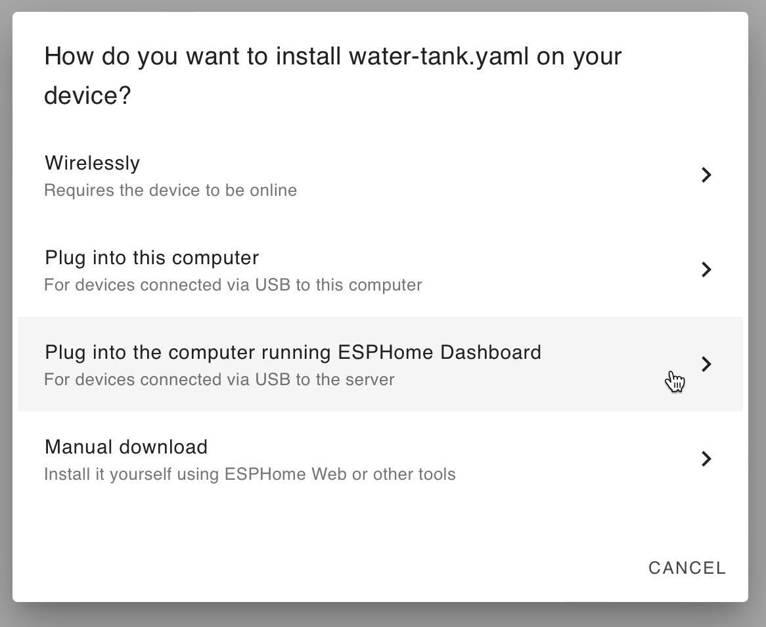Select the Wirelessly install option
The width and height of the screenshot is (766, 627).
[93, 163]
